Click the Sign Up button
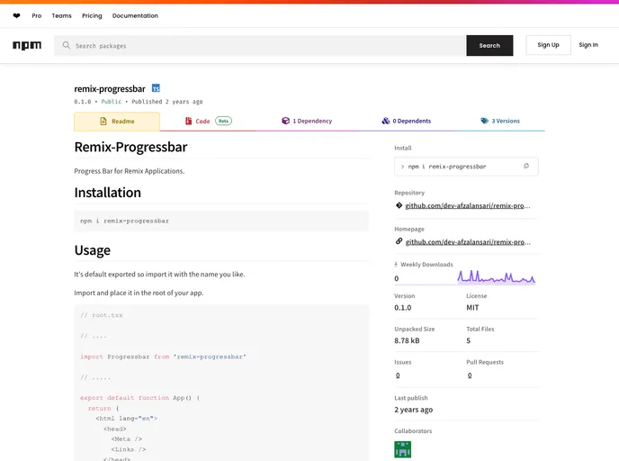619x461 pixels. pos(548,45)
